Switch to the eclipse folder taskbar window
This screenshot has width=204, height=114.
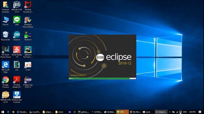tap(48, 112)
